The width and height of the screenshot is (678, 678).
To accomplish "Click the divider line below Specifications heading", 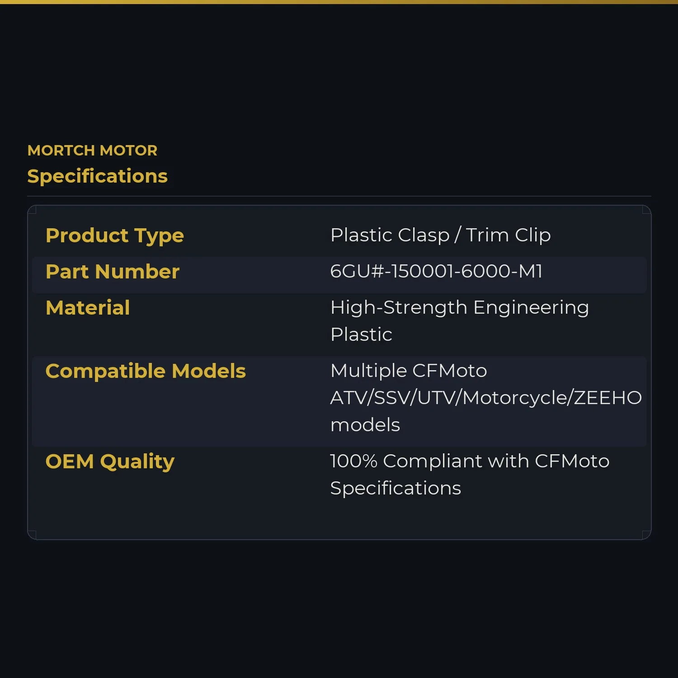I will [x=339, y=196].
